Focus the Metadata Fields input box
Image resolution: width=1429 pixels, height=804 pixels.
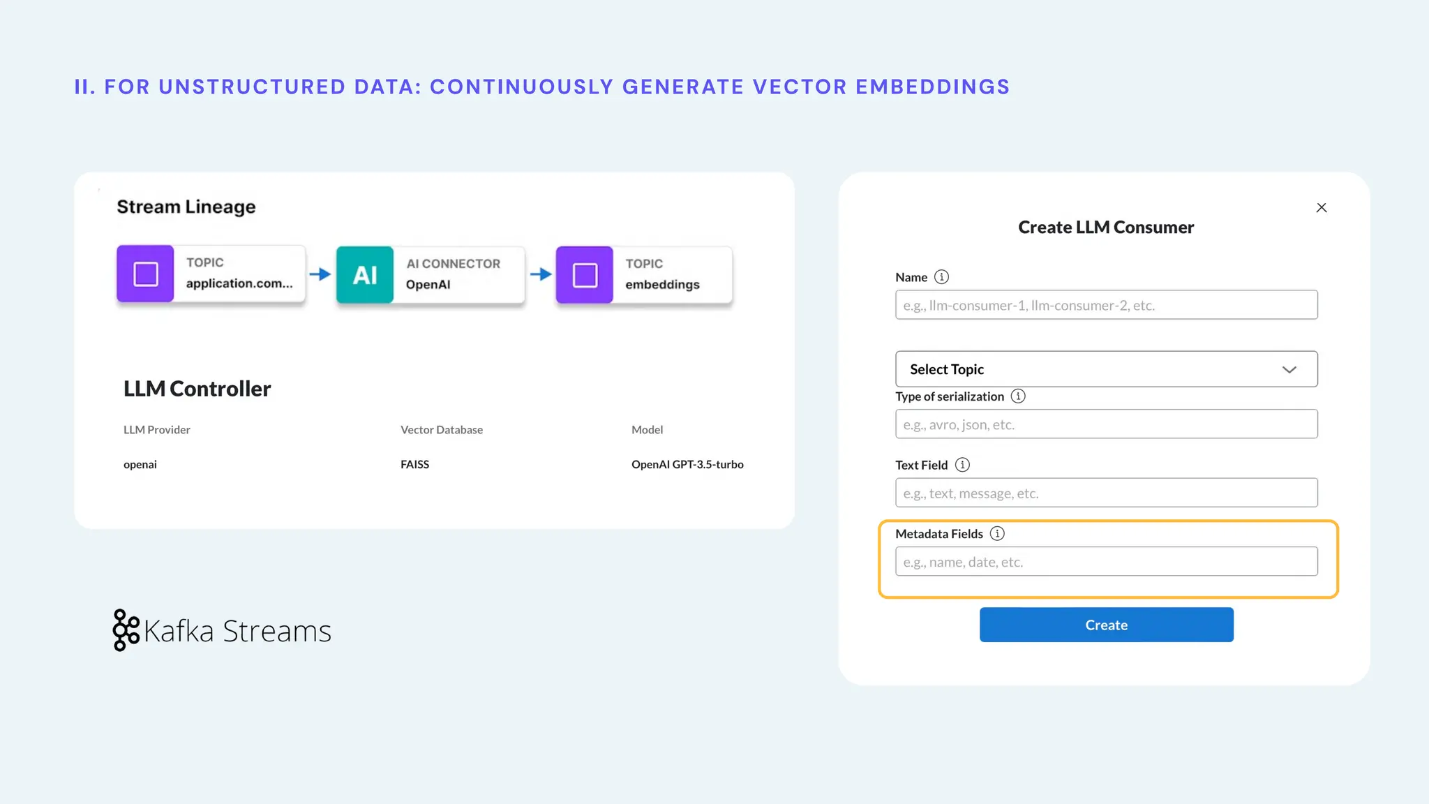coord(1107,562)
